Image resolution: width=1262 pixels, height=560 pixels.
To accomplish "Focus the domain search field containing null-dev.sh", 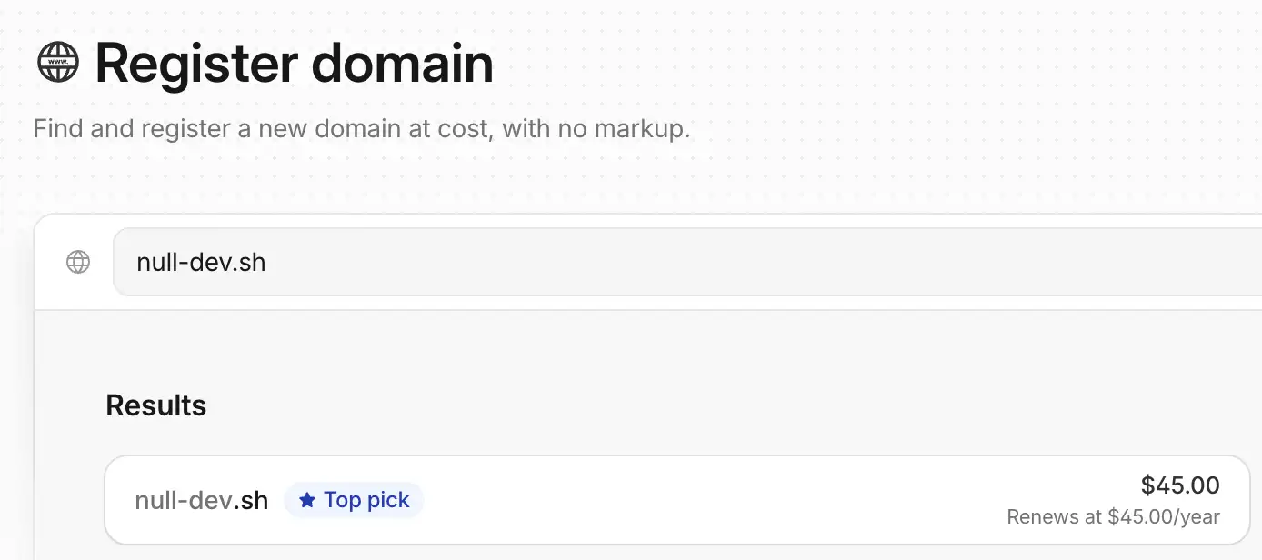I will coord(687,262).
